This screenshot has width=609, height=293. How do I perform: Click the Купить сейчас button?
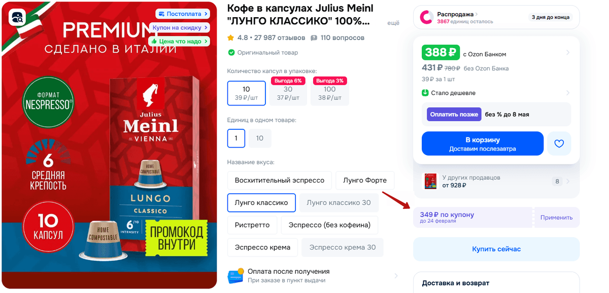tap(496, 249)
